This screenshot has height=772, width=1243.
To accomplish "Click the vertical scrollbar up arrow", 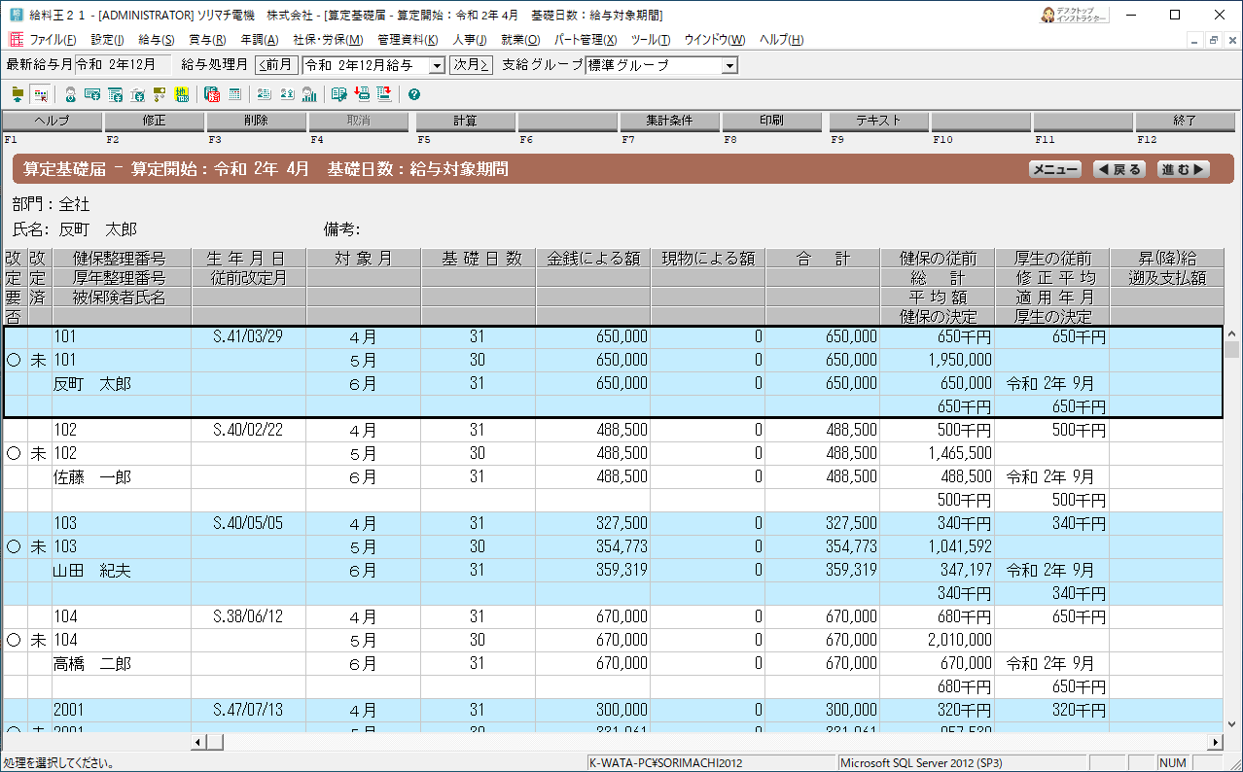I will click(x=1232, y=333).
